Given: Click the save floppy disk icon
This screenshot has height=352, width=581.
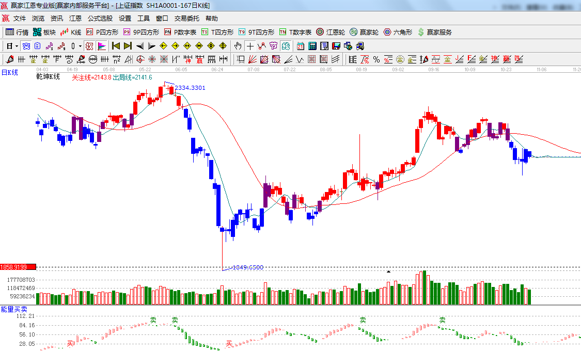Looking at the screenshot, I should (336, 46).
